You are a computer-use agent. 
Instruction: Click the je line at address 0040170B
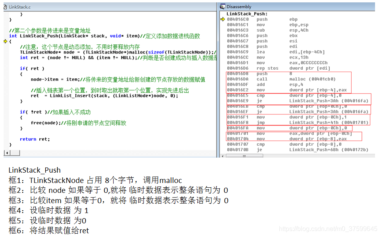click(298, 150)
